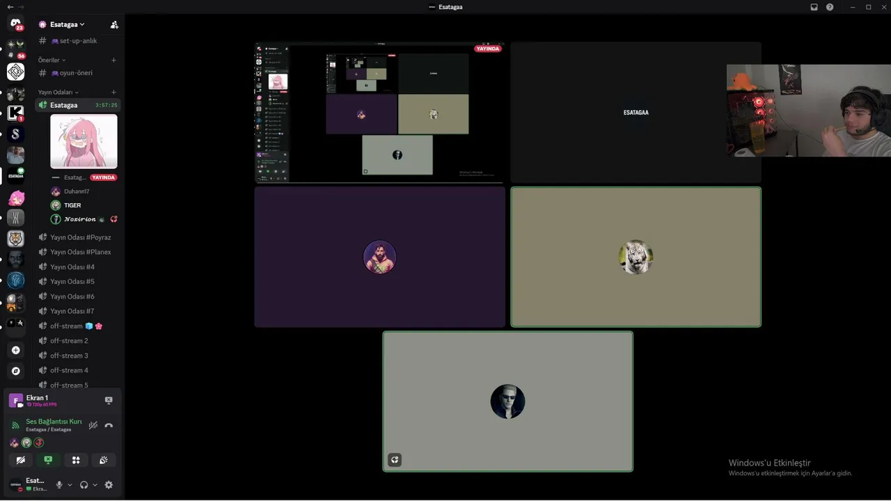Open noise suppression settings
The height and width of the screenshot is (501, 891).
coord(93,425)
